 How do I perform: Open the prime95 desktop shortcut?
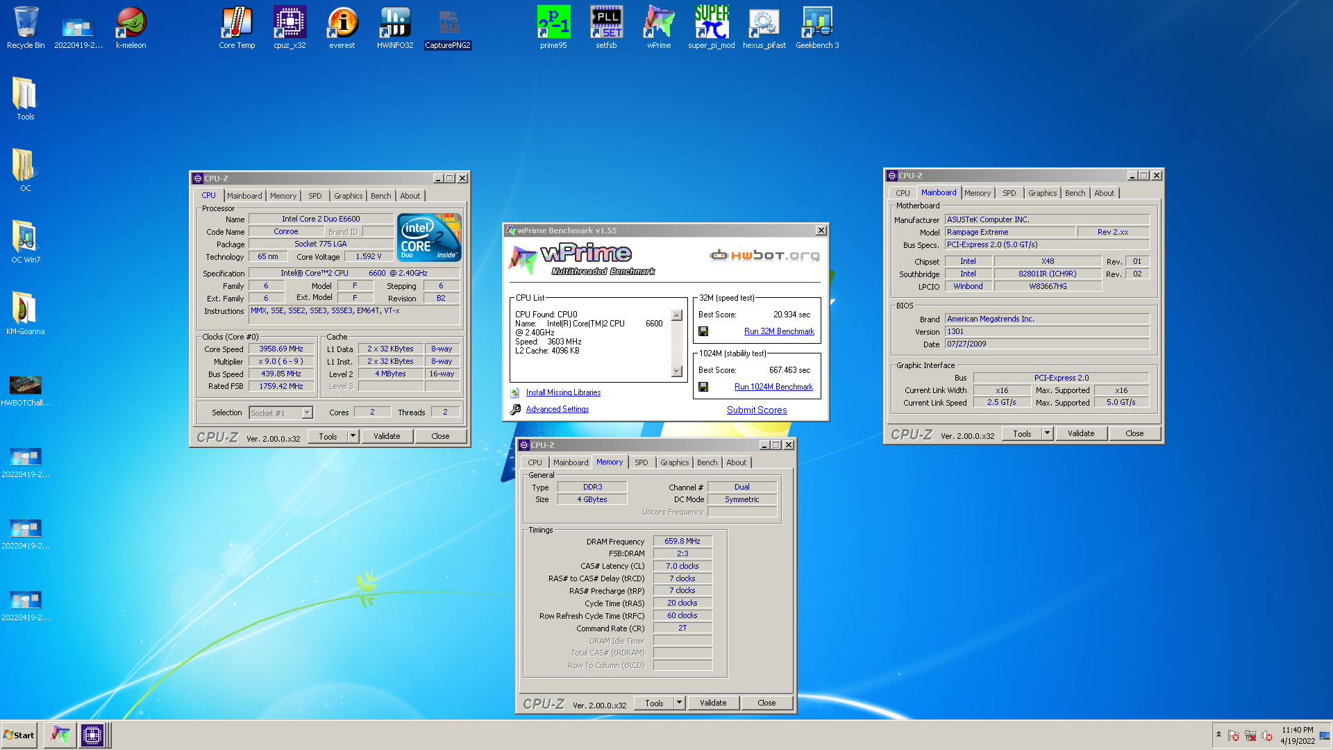pyautogui.click(x=553, y=28)
